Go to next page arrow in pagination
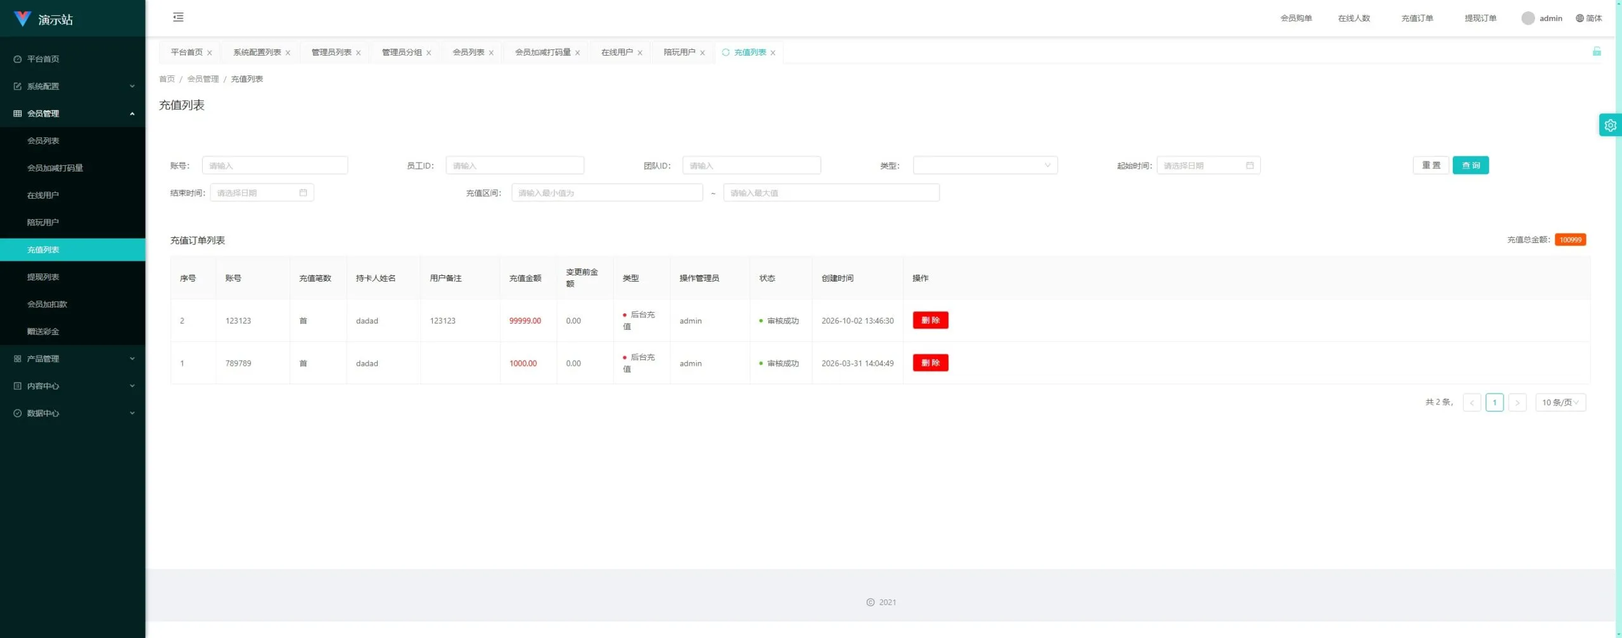1622x638 pixels. 1517,403
